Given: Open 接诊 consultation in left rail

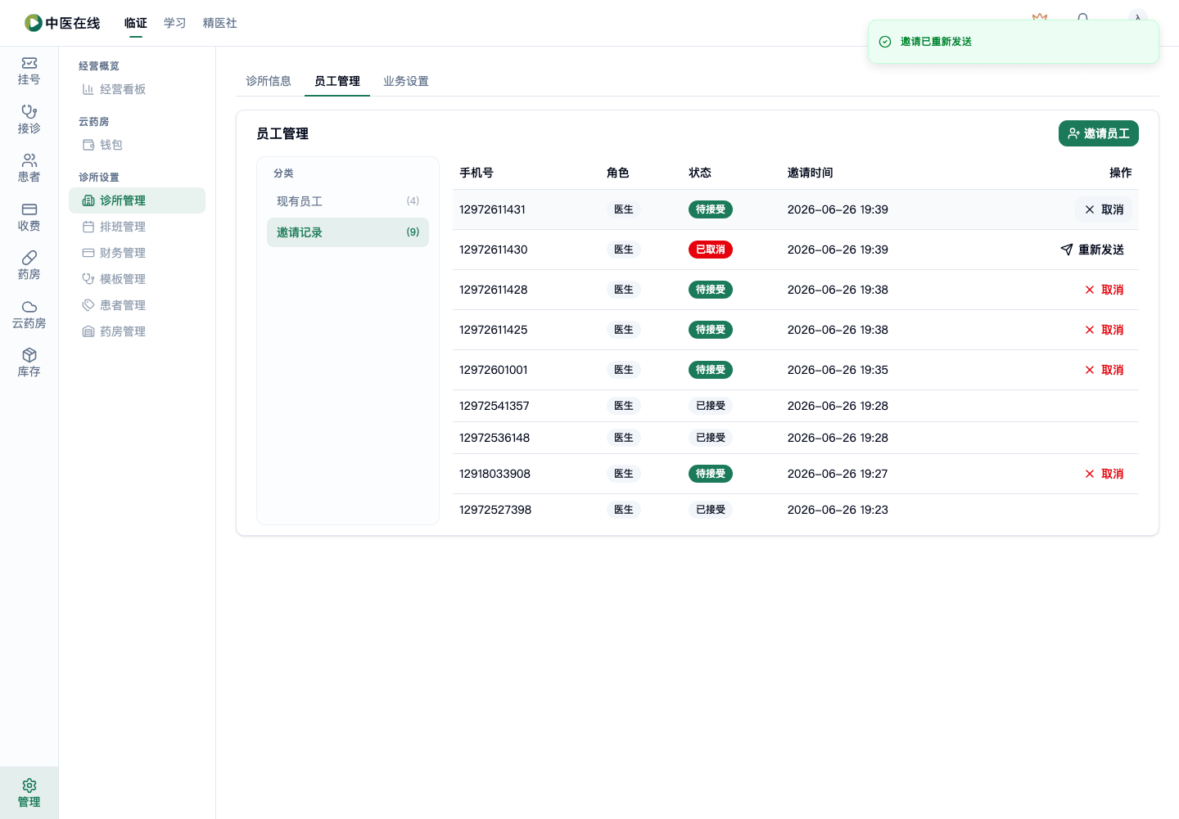Looking at the screenshot, I should click(29, 119).
